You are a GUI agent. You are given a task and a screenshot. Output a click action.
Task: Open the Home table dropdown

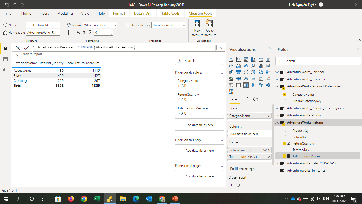[x=43, y=32]
